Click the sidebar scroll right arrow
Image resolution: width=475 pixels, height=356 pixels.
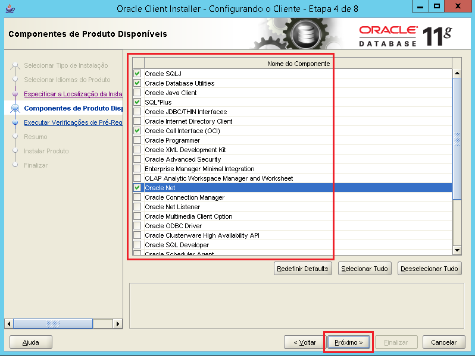point(118,324)
